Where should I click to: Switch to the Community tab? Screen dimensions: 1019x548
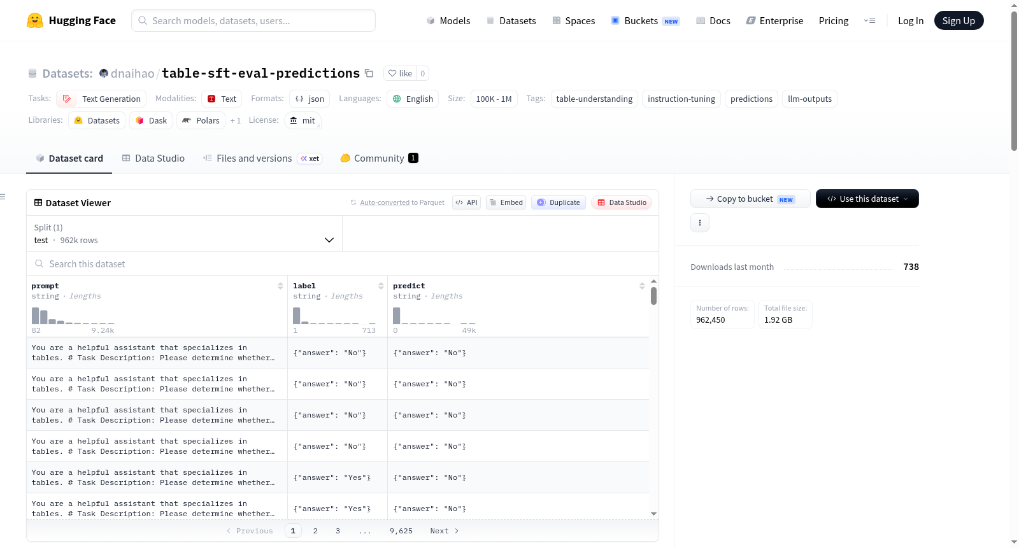pyautogui.click(x=379, y=158)
